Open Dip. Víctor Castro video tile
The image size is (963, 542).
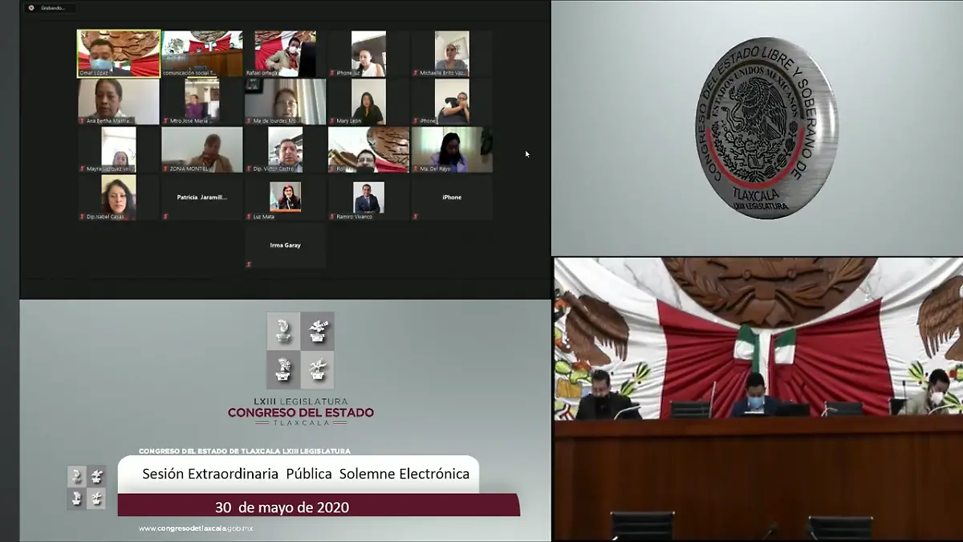click(x=285, y=149)
